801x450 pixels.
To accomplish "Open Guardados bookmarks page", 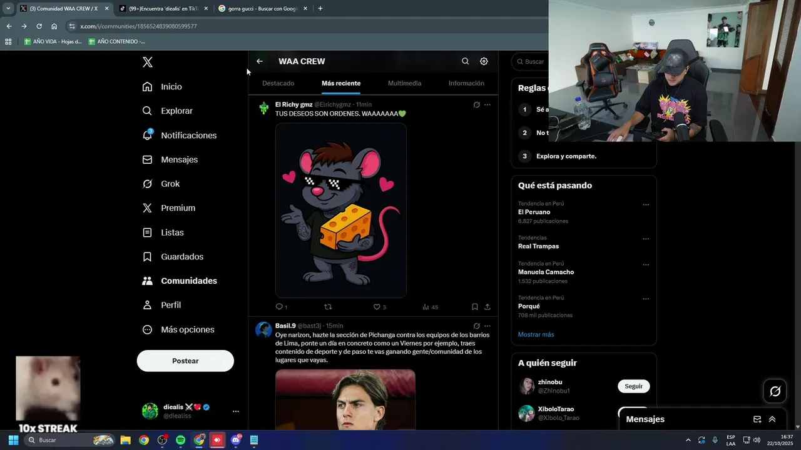I will pos(173,257).
